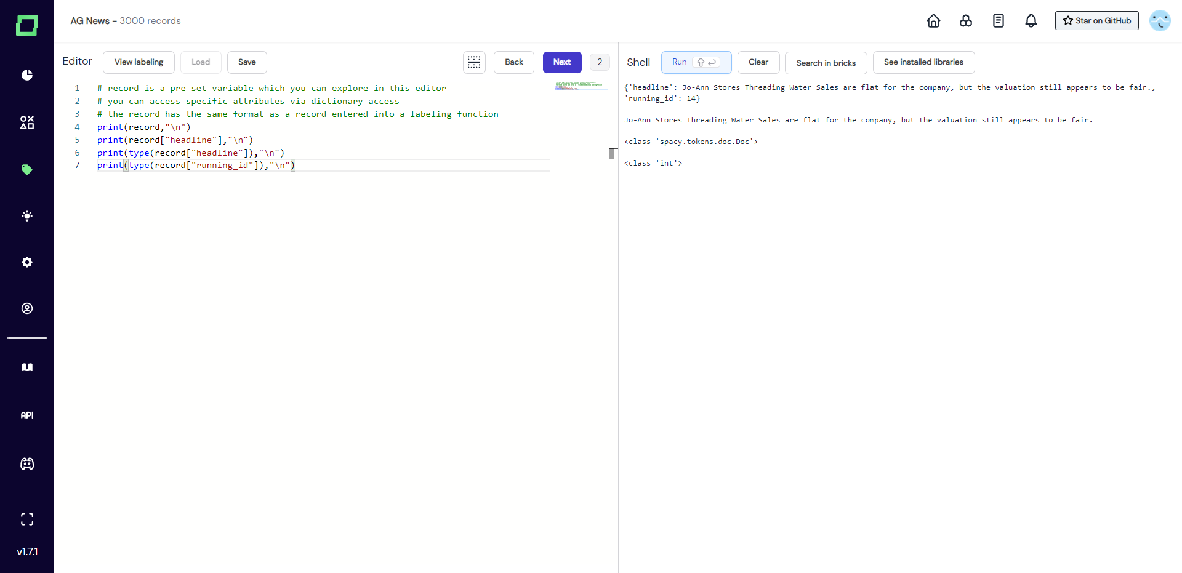
Task: Click the View labeling button
Action: (139, 62)
